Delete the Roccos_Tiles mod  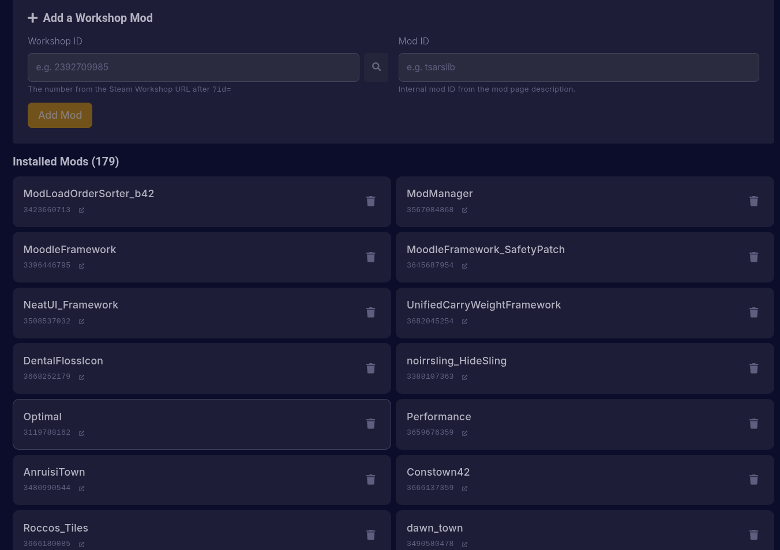(x=370, y=535)
